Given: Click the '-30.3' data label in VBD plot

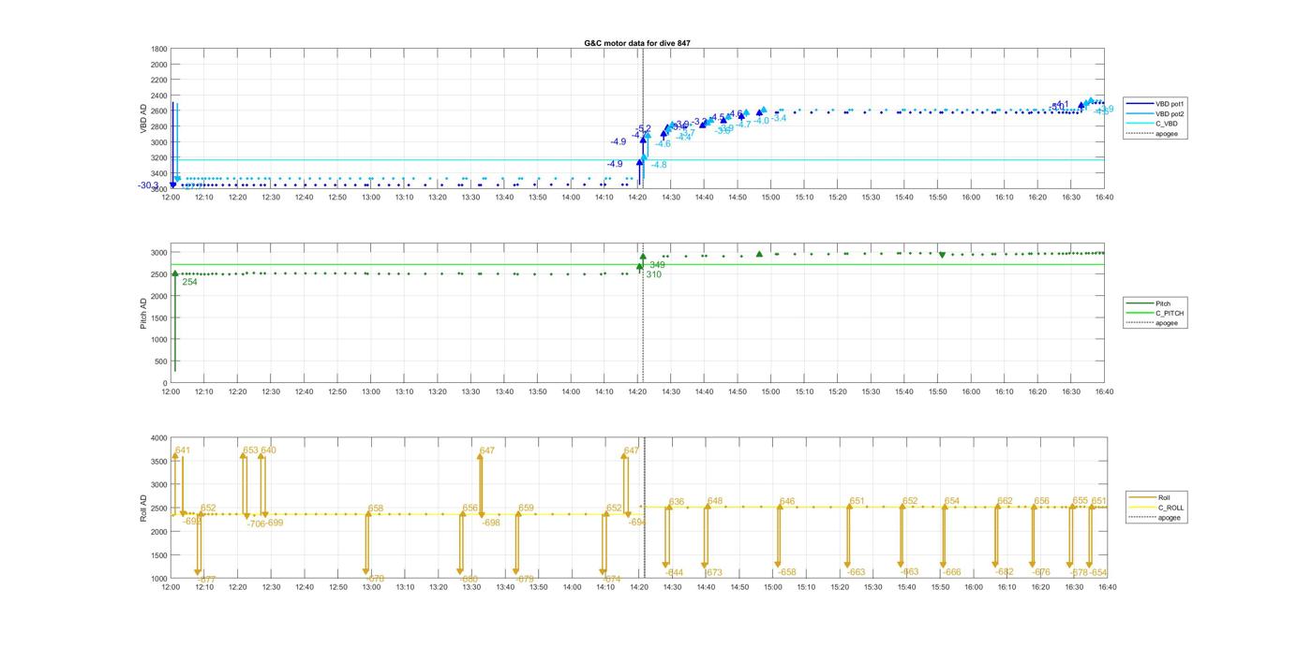Looking at the screenshot, I should coord(149,185).
